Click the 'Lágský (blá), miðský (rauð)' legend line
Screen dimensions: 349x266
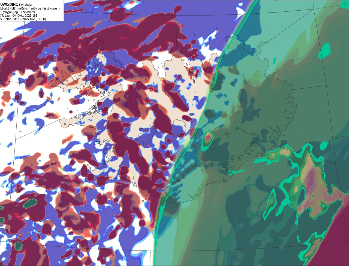point(31,8)
